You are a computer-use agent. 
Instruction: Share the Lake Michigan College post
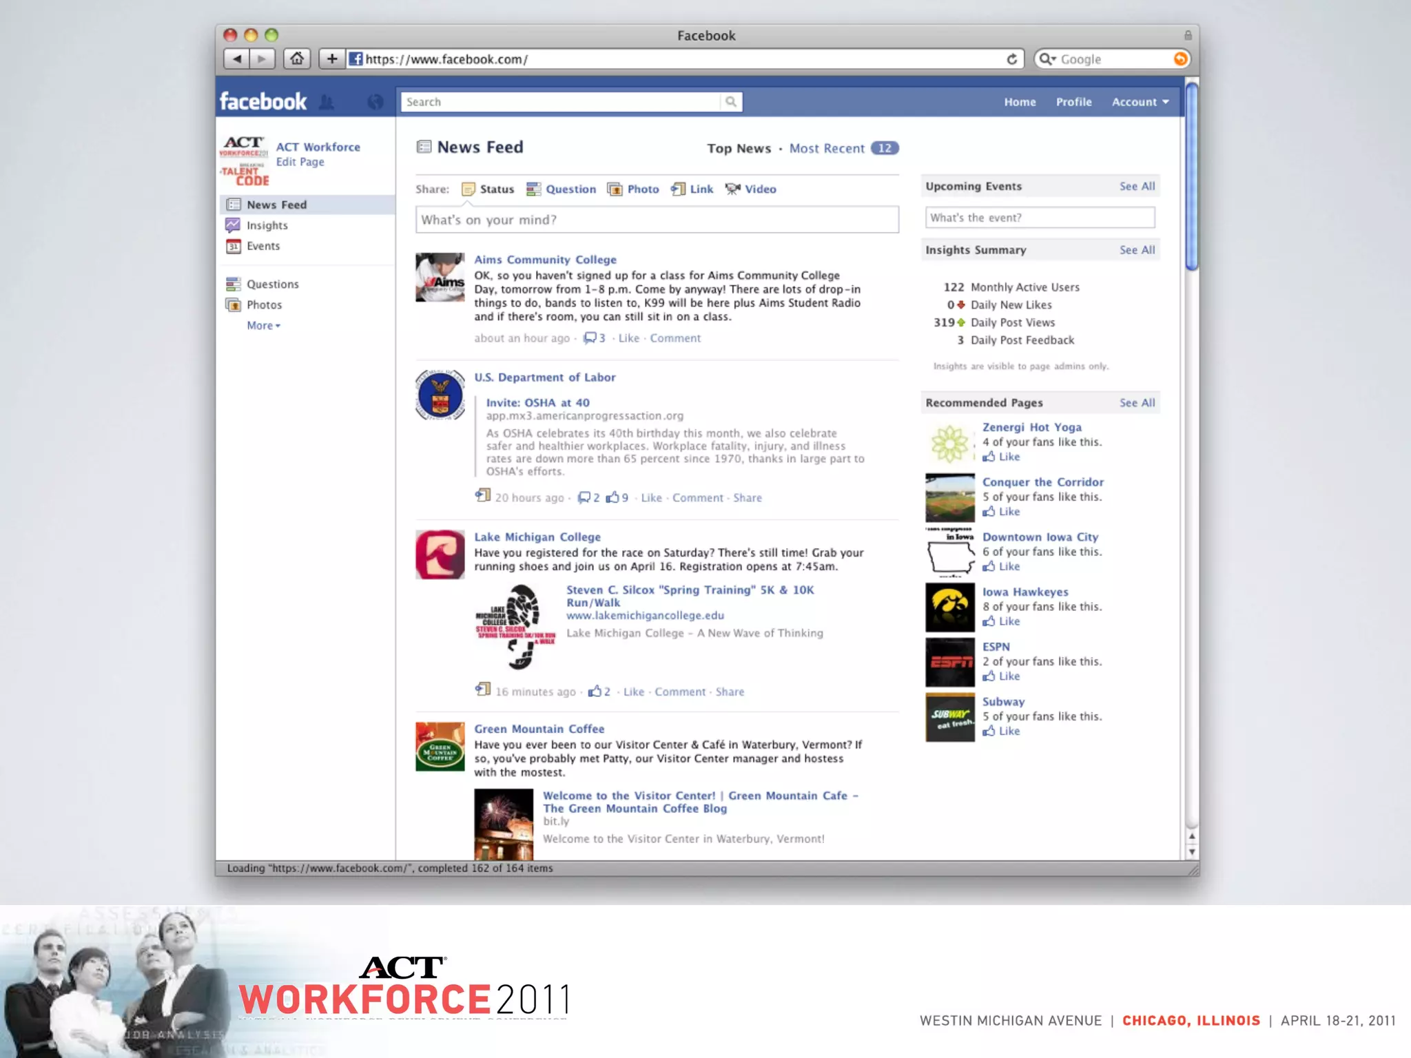[730, 692]
